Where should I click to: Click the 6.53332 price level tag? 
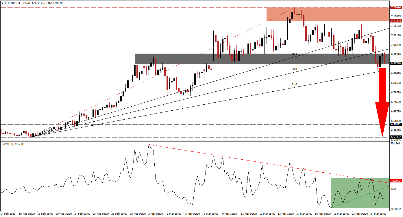(395, 137)
